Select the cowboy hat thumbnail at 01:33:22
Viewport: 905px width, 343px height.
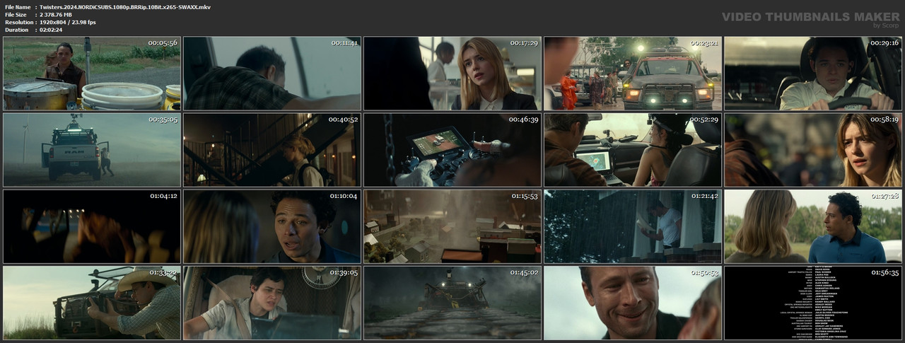pyautogui.click(x=92, y=303)
